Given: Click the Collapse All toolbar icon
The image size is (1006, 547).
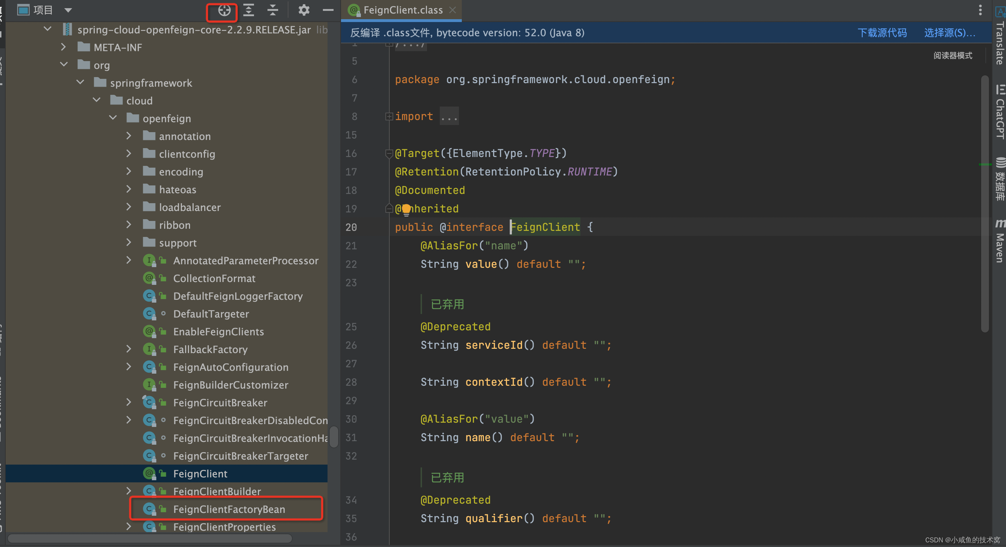Looking at the screenshot, I should pos(272,10).
